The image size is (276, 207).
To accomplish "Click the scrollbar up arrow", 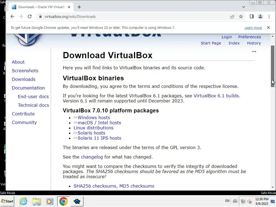I will pyautogui.click(x=272, y=36).
